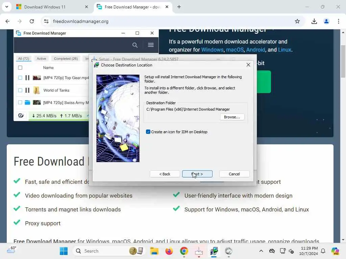Click pause icon on World of Tanks row
Screen dimensions: 346x259
tap(27, 90)
